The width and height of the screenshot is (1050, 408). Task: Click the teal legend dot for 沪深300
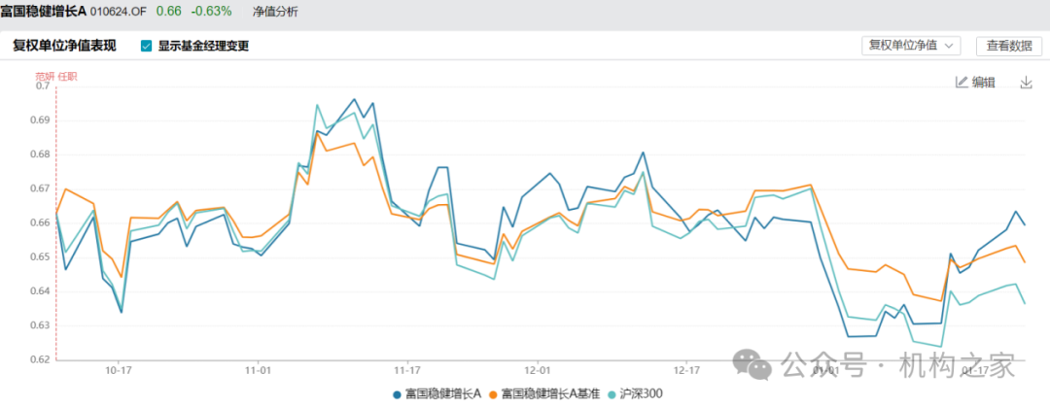point(612,394)
